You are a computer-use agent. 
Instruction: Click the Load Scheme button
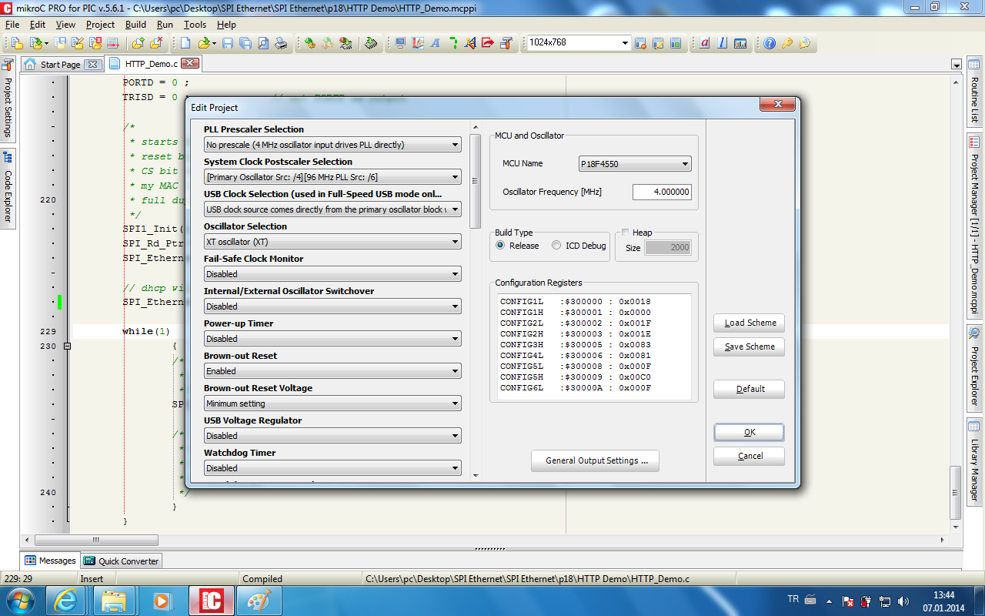[x=749, y=323]
